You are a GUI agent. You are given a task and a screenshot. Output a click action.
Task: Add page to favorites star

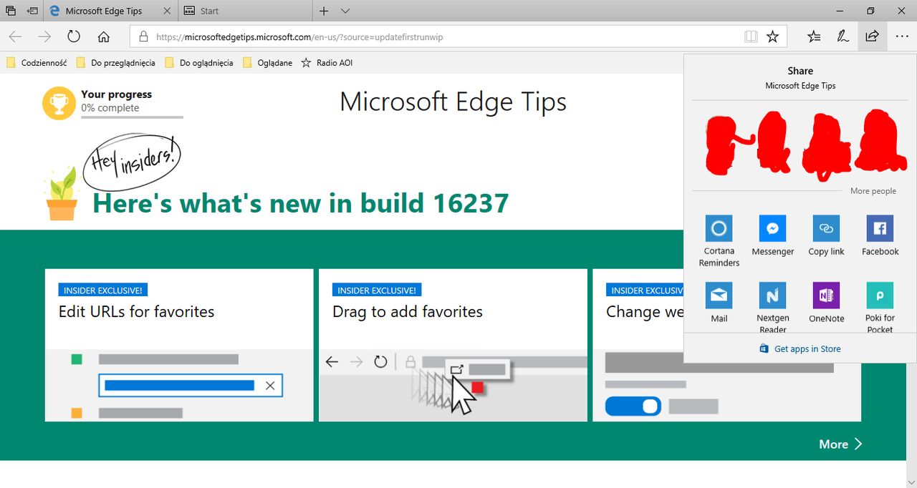[772, 36]
